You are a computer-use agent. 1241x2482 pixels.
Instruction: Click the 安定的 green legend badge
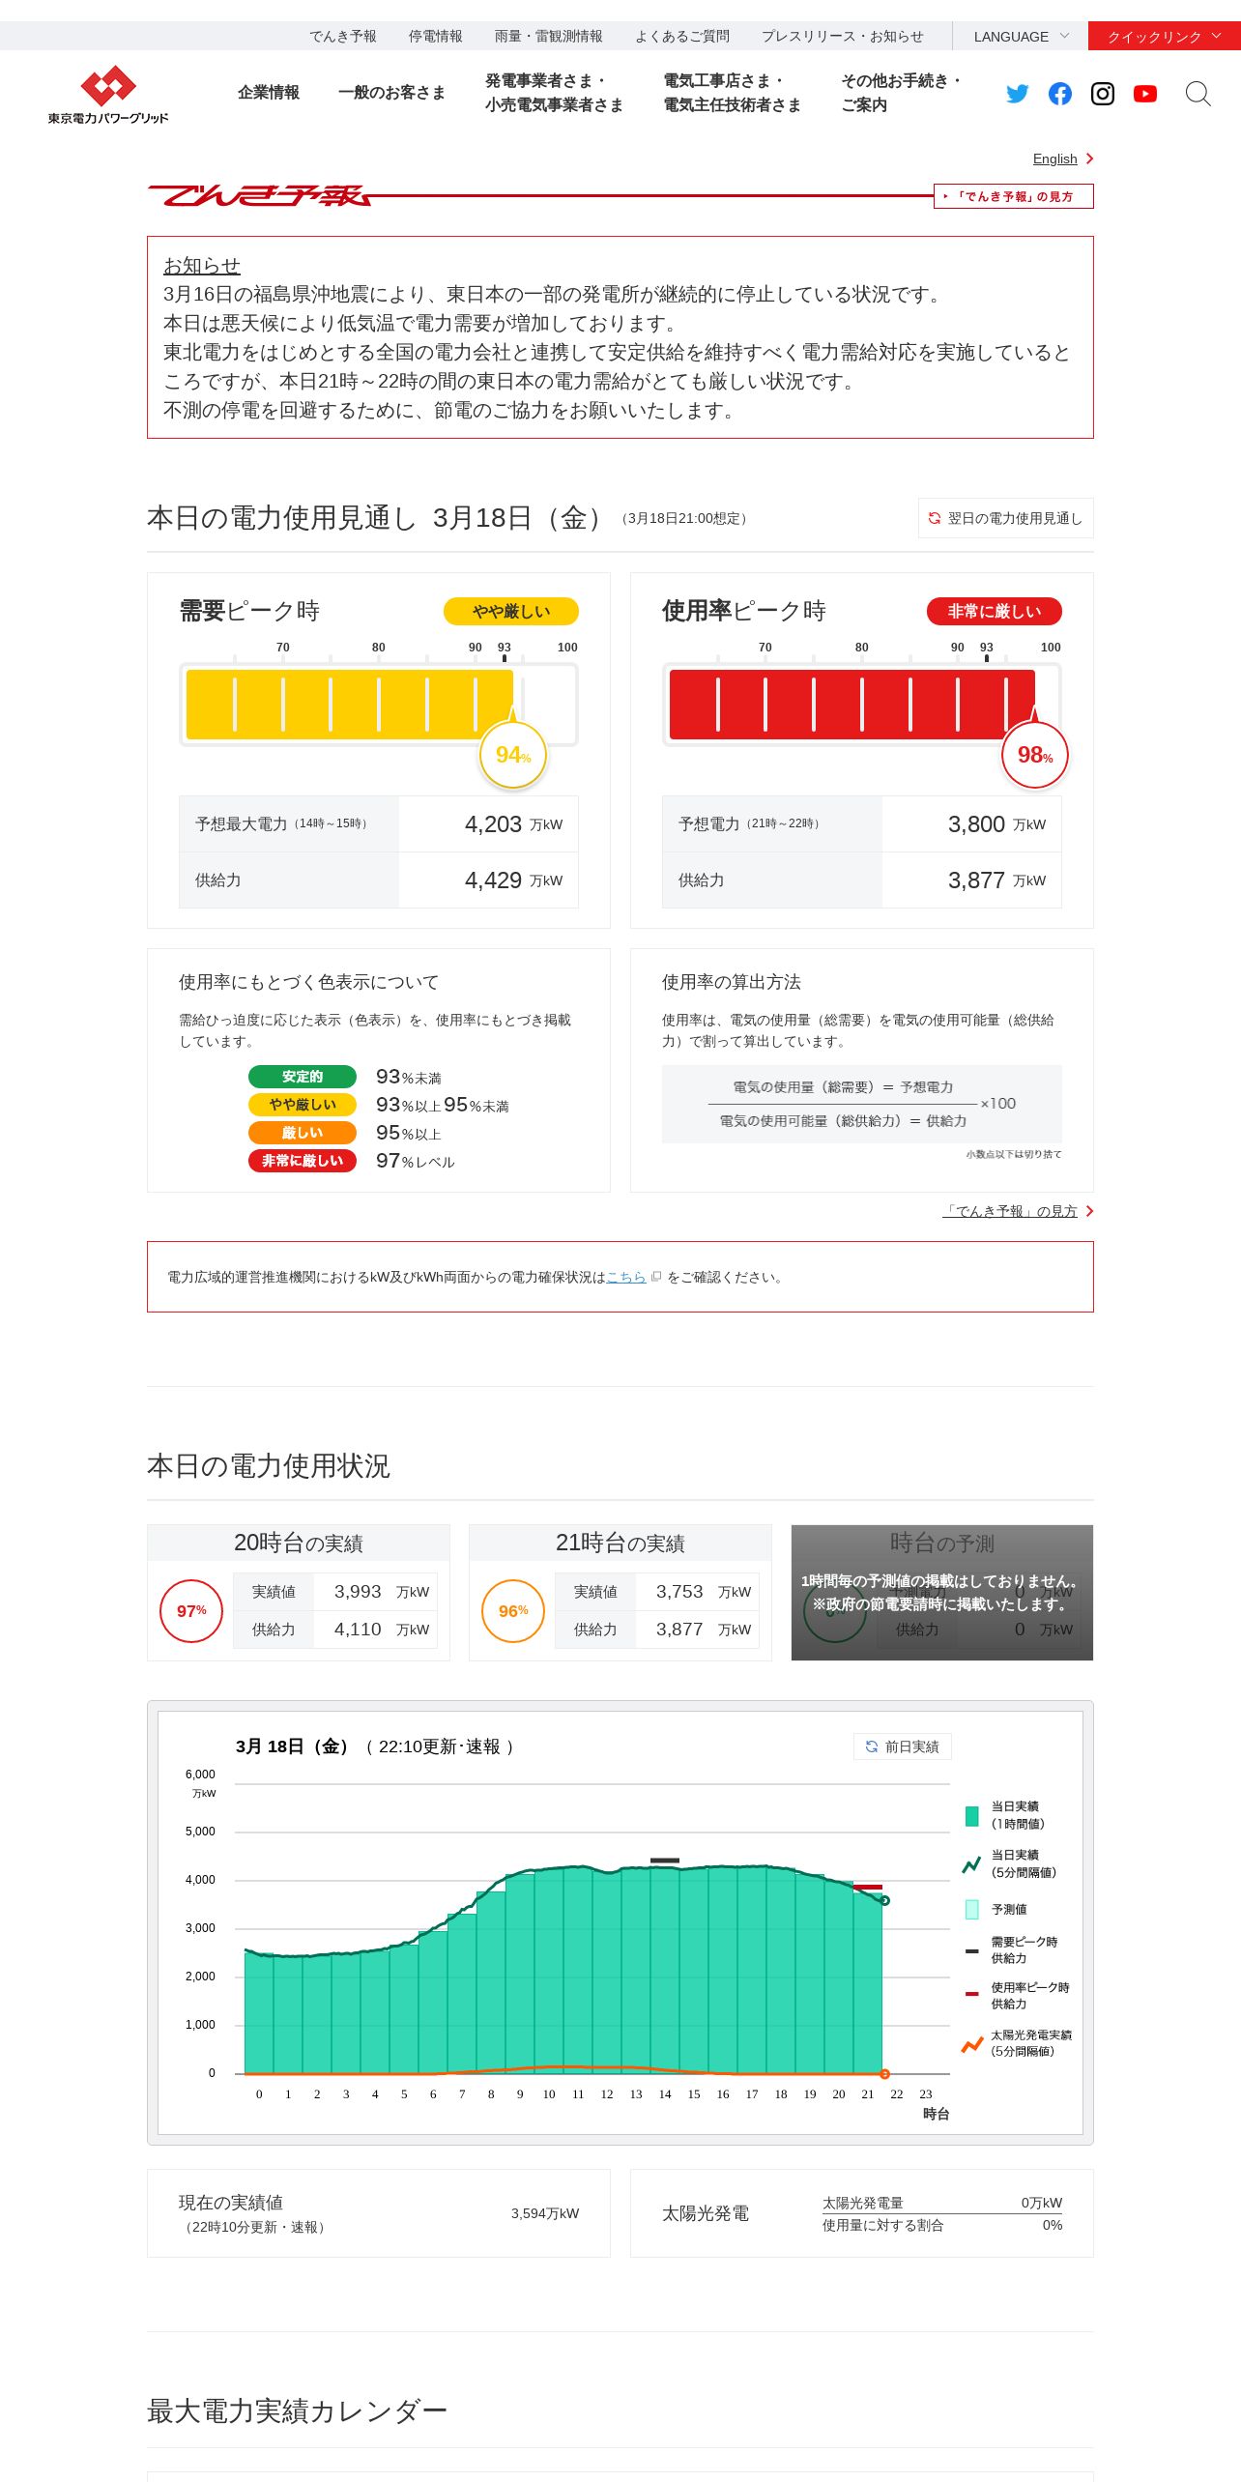pos(303,1077)
